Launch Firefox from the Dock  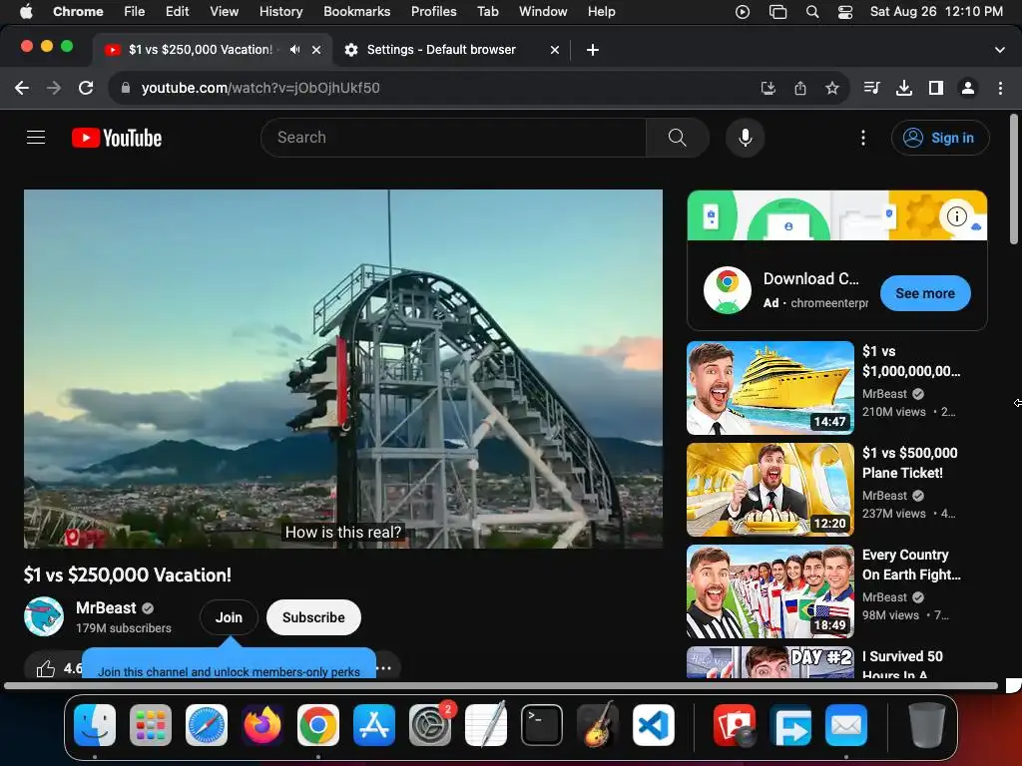262,725
